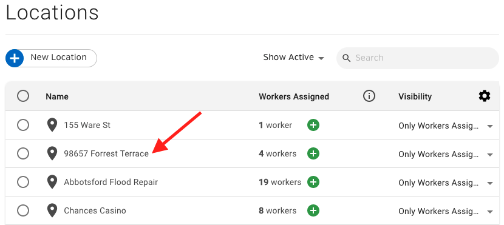The height and width of the screenshot is (225, 504).
Task: Add worker to Chances Casino
Action: coord(313,210)
